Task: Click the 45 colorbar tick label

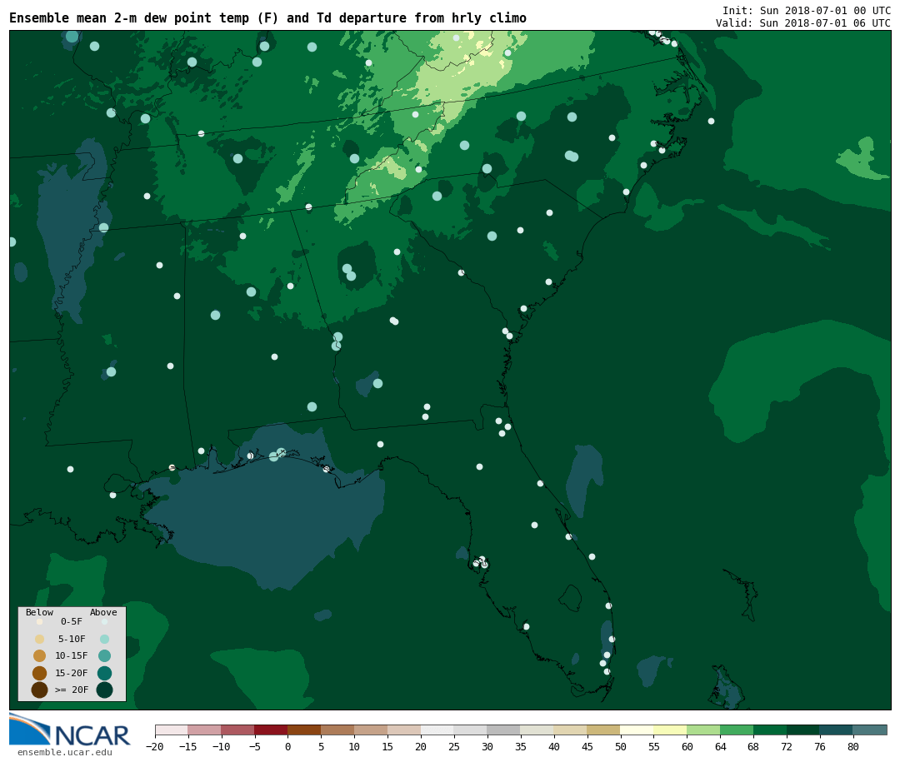Action: [587, 746]
